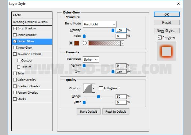The width and height of the screenshot is (191, 135).
Task: Toggle the Preview checkbox
Action: 159,38
